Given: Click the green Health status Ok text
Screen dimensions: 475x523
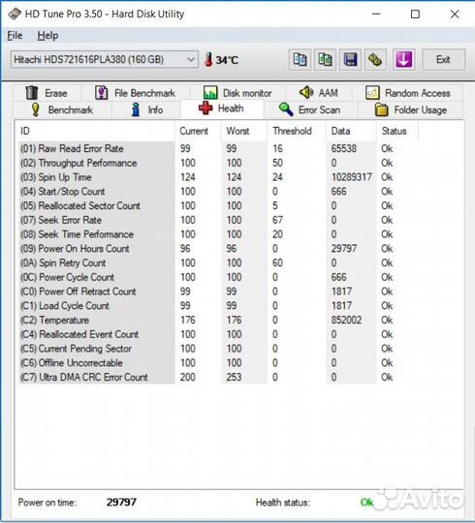Looking at the screenshot, I should tap(366, 503).
